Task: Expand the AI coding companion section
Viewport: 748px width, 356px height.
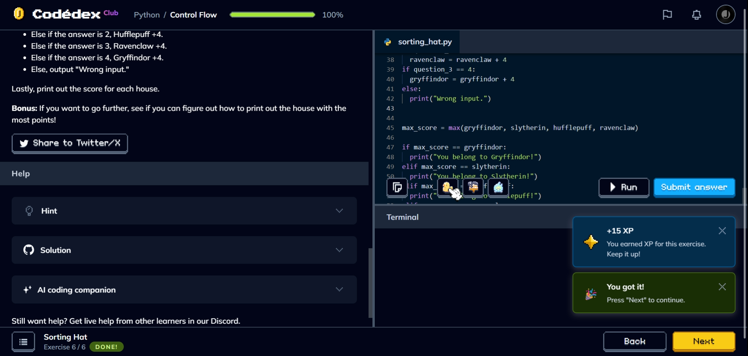Action: (x=184, y=290)
